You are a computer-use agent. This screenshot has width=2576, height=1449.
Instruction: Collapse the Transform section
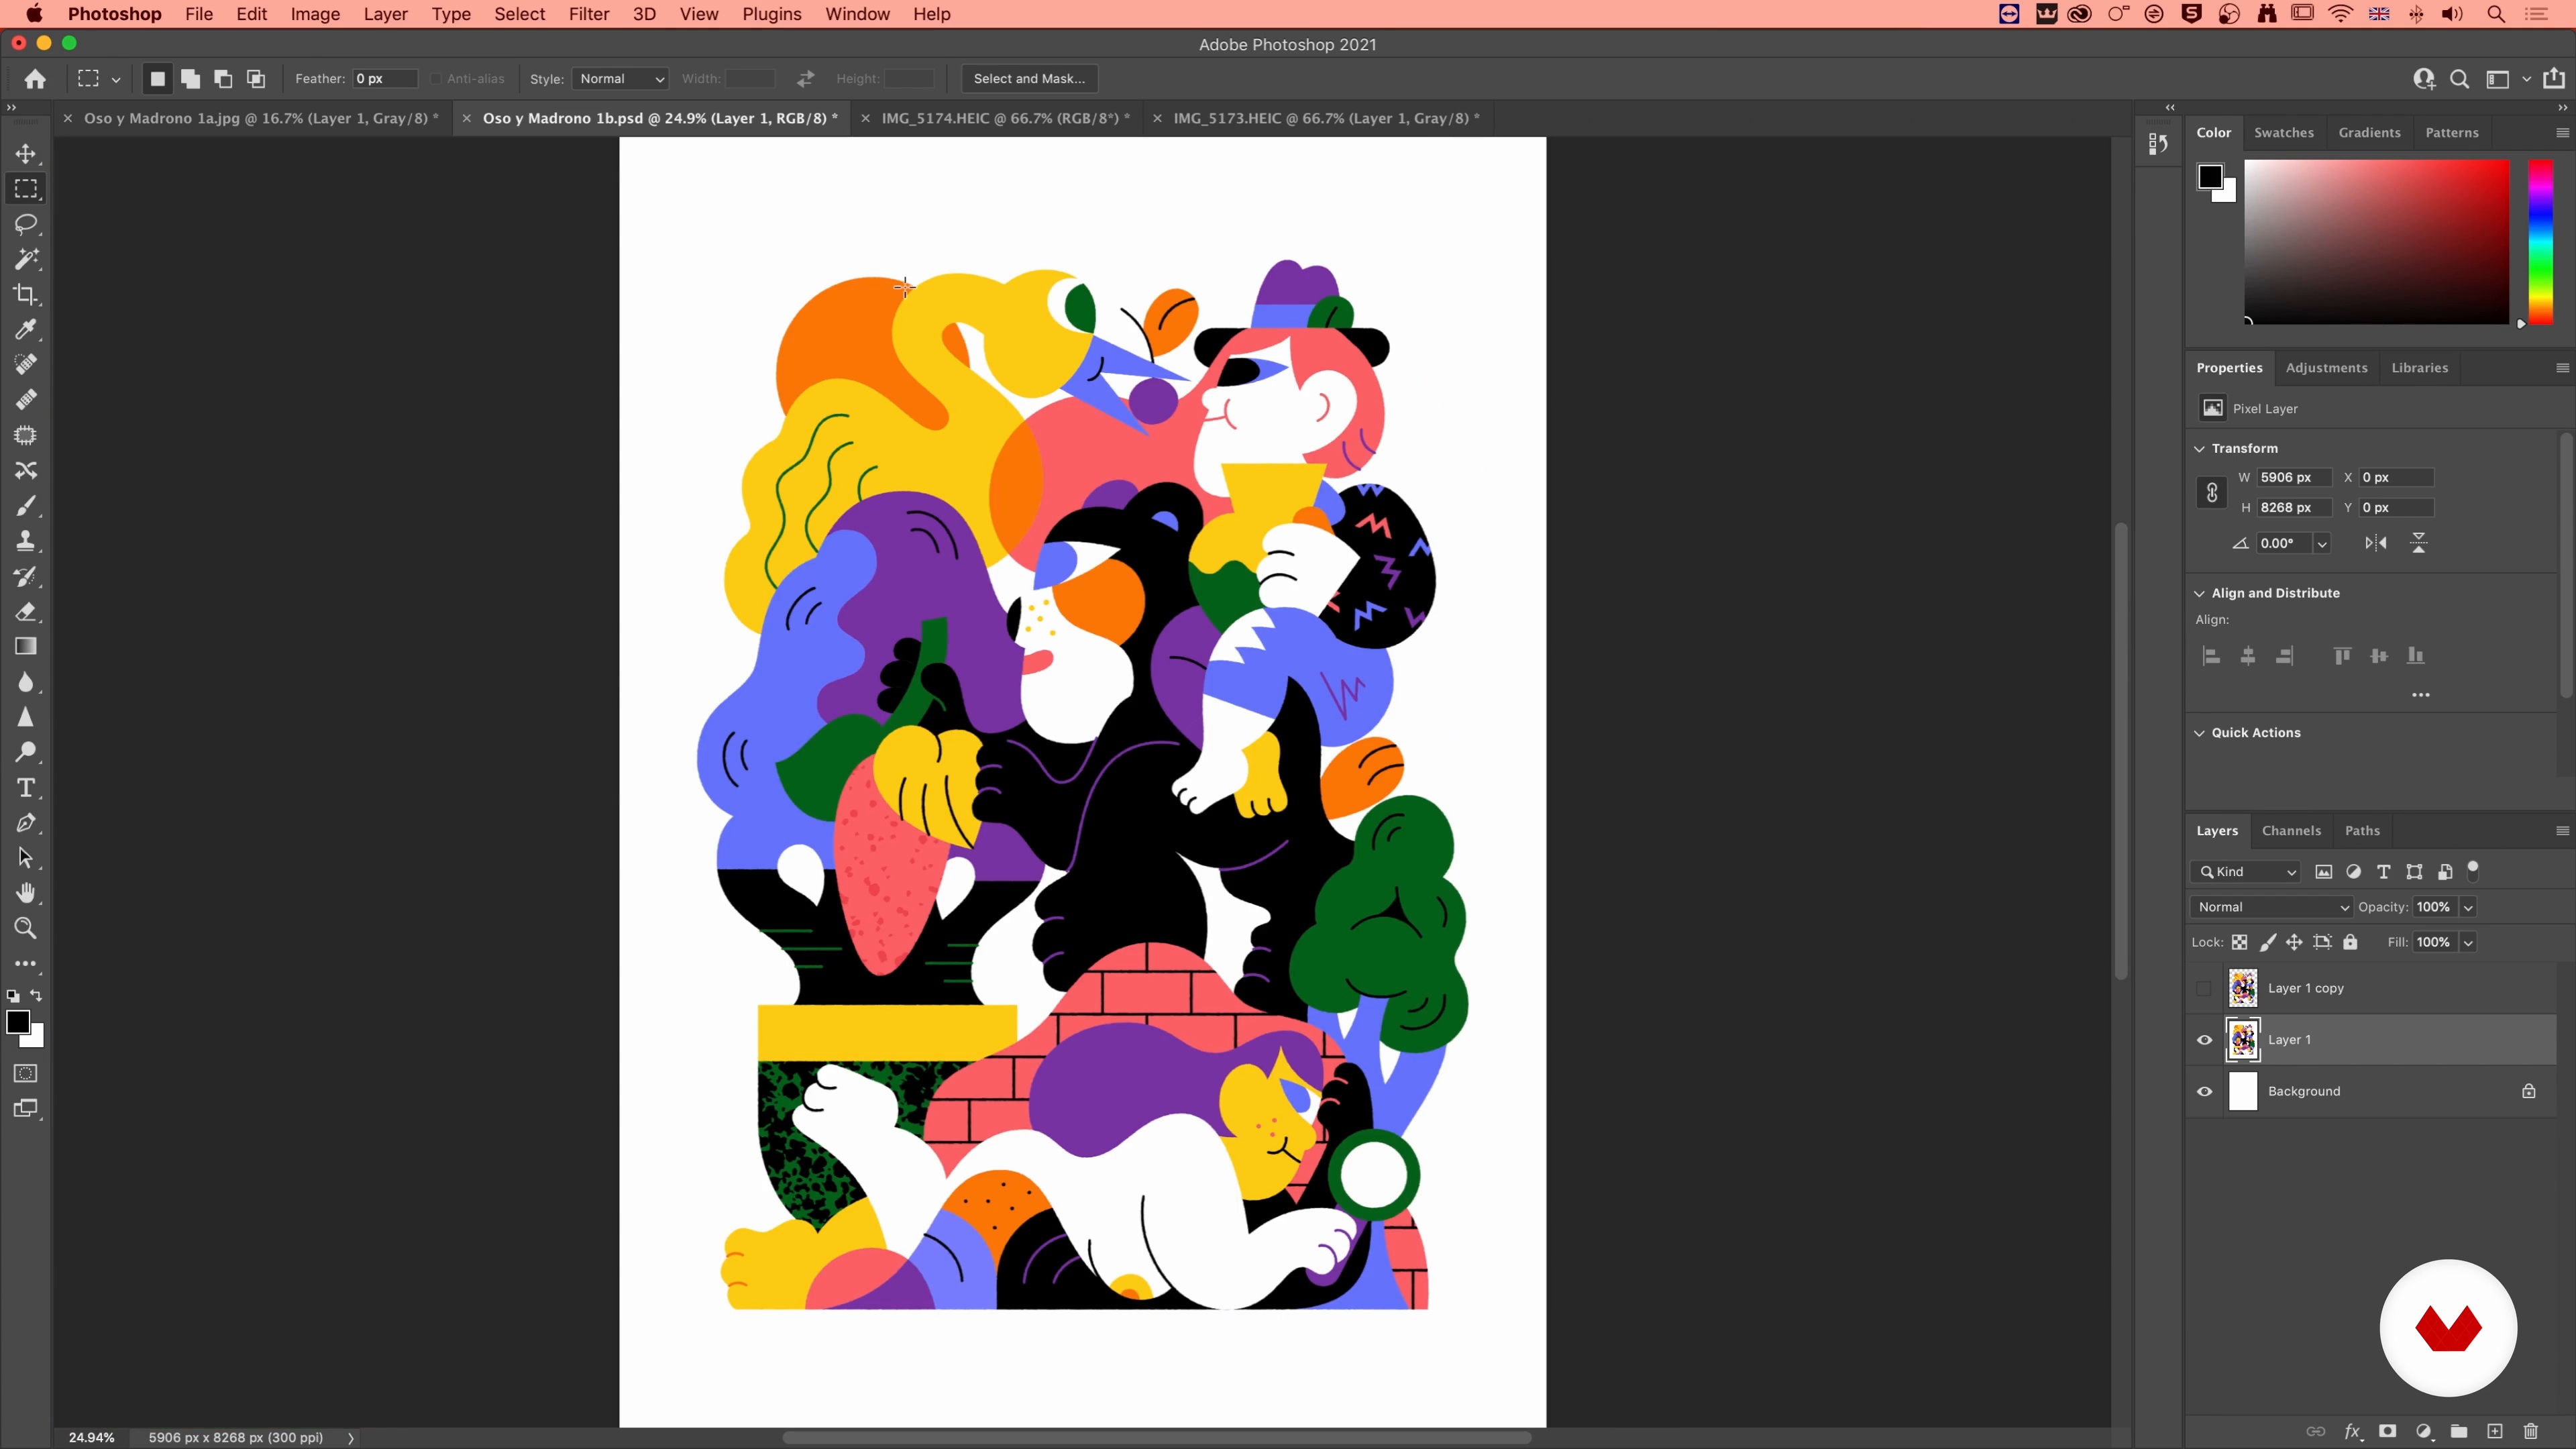[x=2199, y=449]
